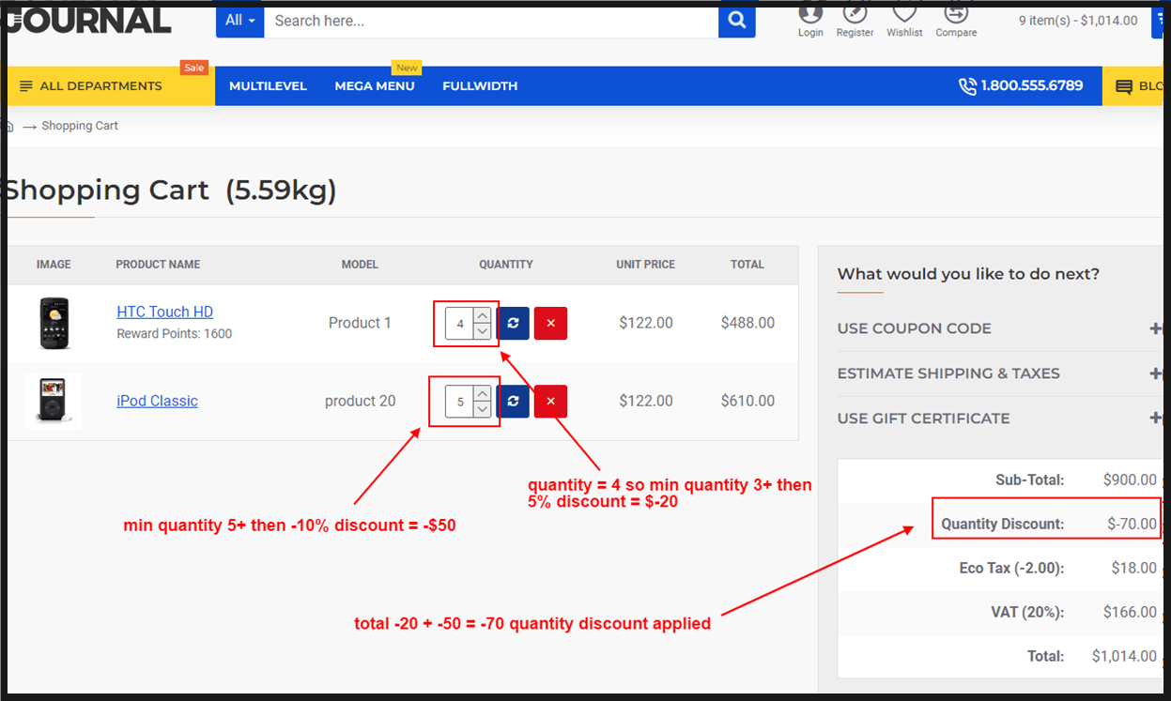The width and height of the screenshot is (1171, 701).
Task: Update quantity for HTC Touch HD using refresh icon
Action: [513, 323]
